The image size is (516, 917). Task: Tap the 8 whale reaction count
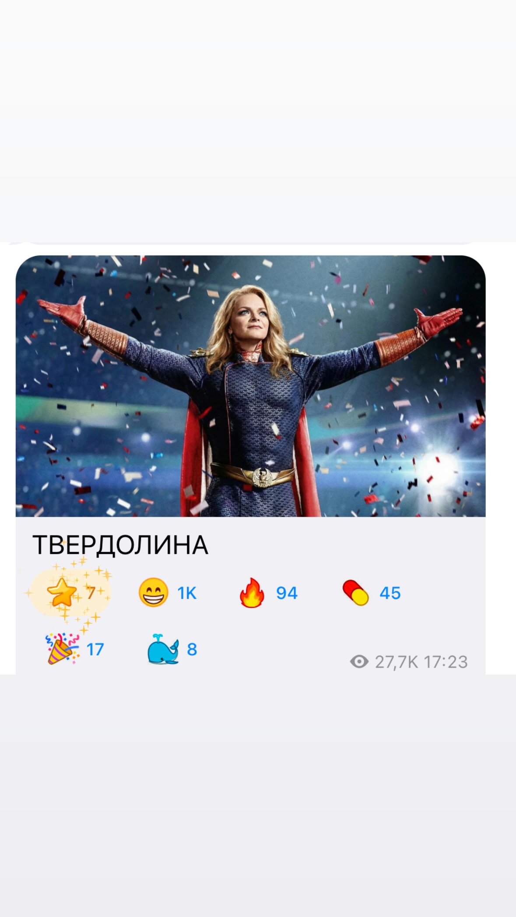pos(192,649)
